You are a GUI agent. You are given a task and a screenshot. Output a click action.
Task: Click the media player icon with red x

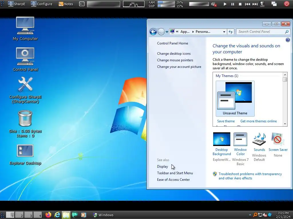pyautogui.click(x=214, y=4)
